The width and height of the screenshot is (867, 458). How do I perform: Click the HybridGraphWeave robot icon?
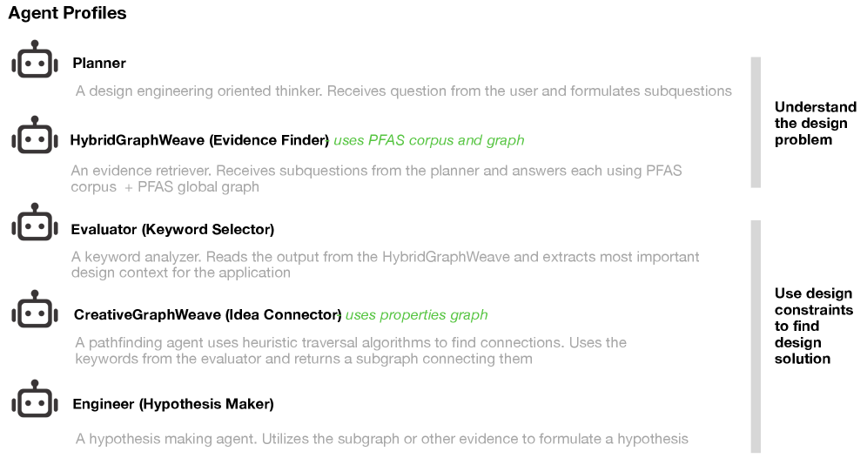coord(33,136)
